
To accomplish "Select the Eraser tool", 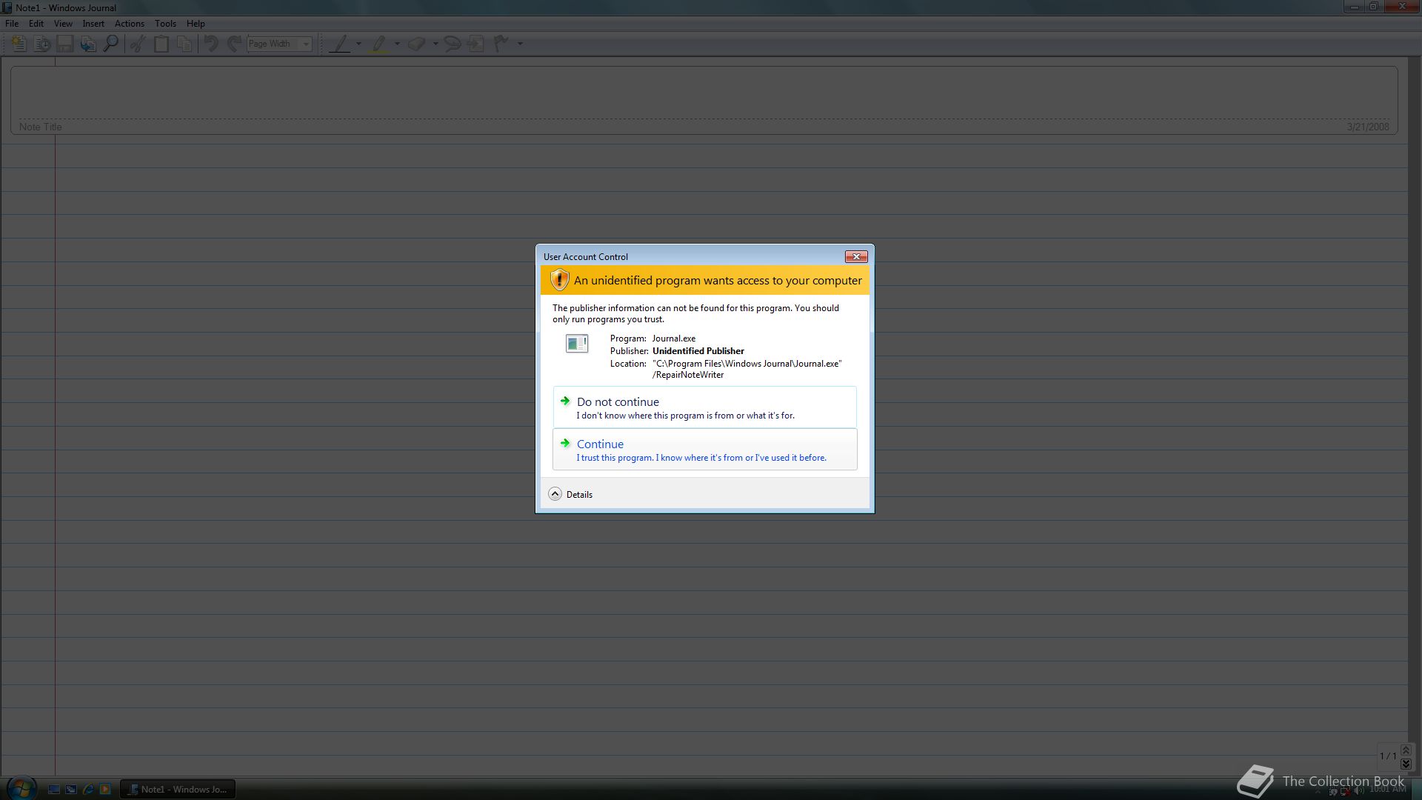I will 417,44.
